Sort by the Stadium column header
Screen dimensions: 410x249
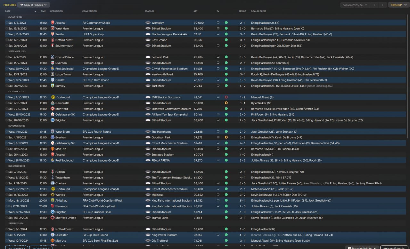[x=150, y=11]
